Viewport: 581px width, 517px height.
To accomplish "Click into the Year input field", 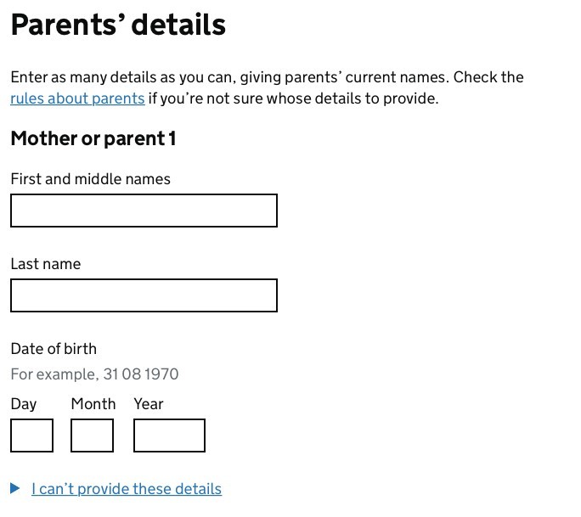I will pos(169,436).
